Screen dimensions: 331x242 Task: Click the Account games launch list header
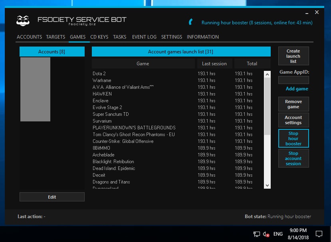[x=181, y=52]
